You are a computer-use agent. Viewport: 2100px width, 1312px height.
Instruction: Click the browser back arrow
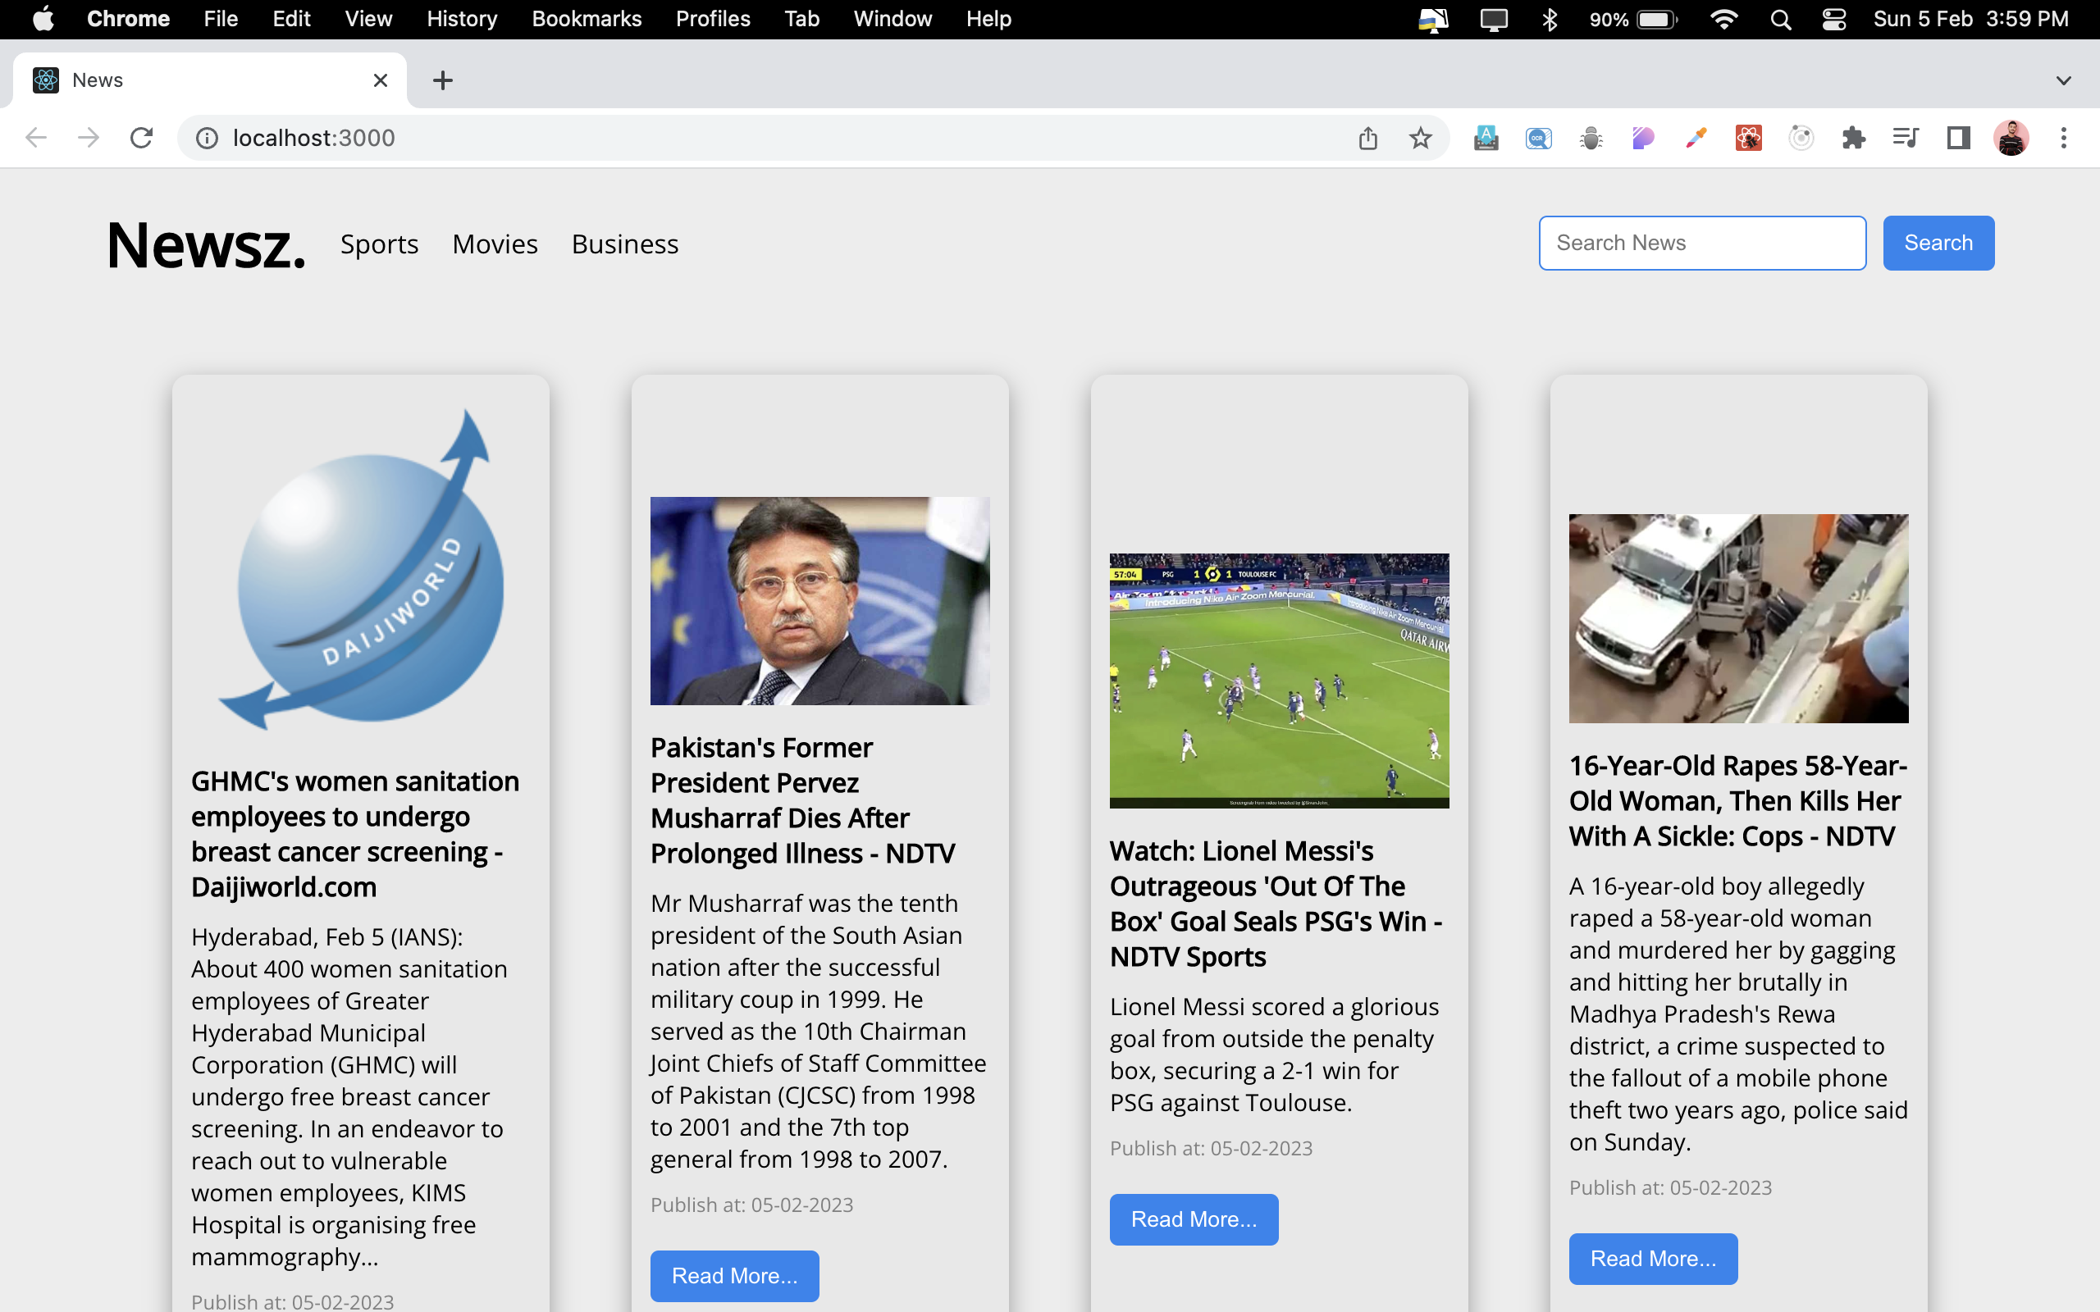click(x=35, y=137)
